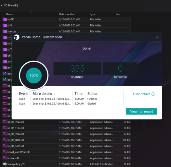
Task: Click the 326 KB size cell
Action: coord(126,140)
